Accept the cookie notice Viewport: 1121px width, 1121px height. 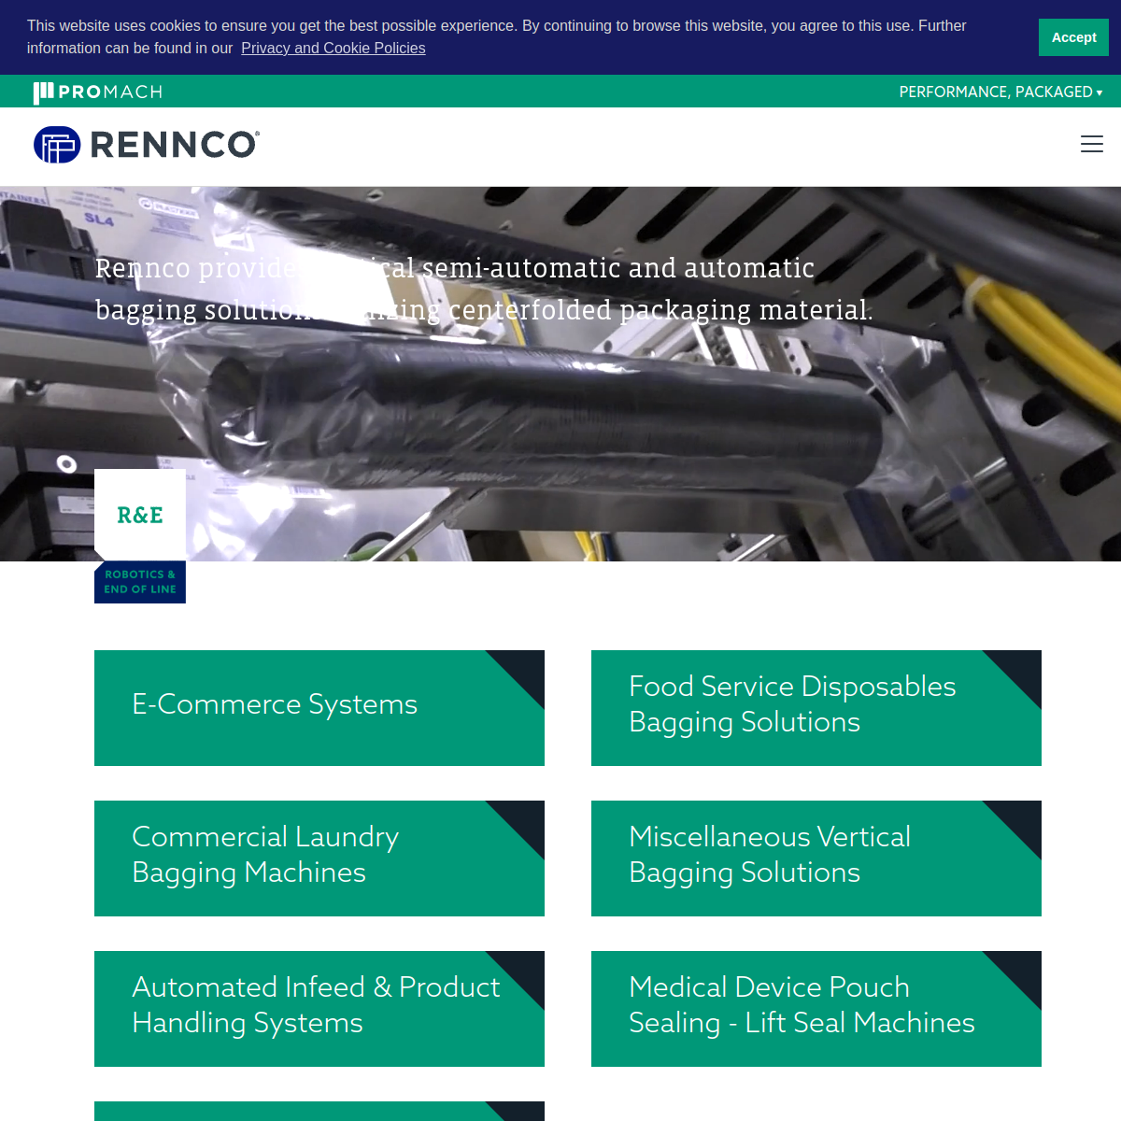click(x=1073, y=37)
